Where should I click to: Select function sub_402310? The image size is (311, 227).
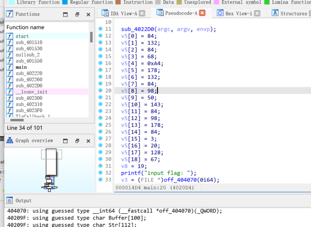coord(47,104)
